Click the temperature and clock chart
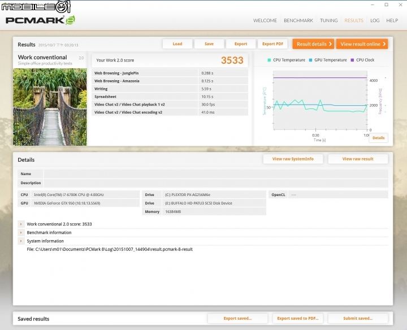This screenshot has height=330, width=407. [320, 100]
